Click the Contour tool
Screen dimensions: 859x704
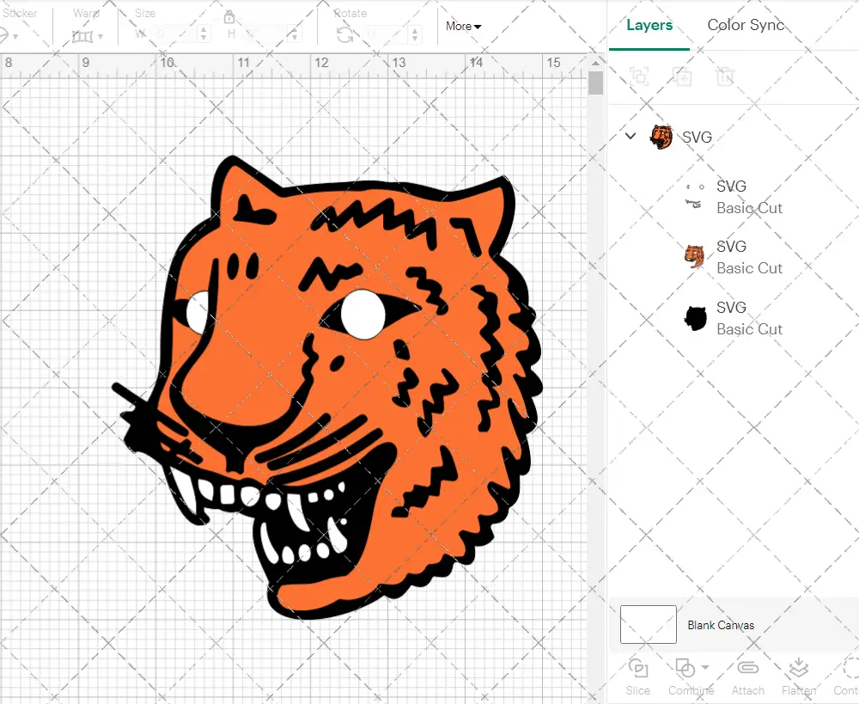coord(846,677)
